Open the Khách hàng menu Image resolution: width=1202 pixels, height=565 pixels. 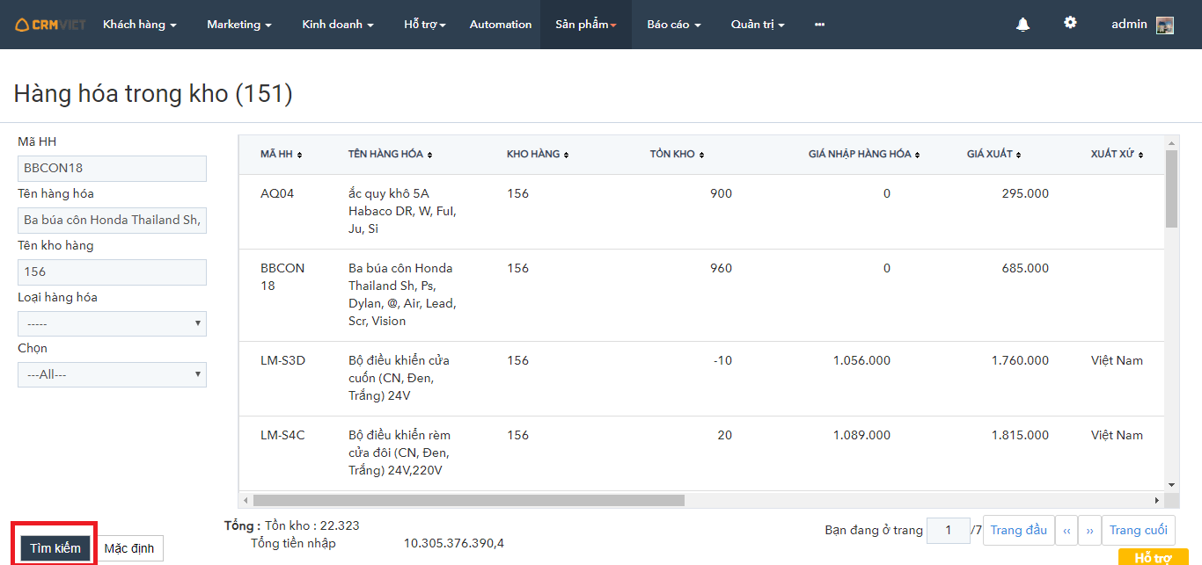tap(140, 25)
